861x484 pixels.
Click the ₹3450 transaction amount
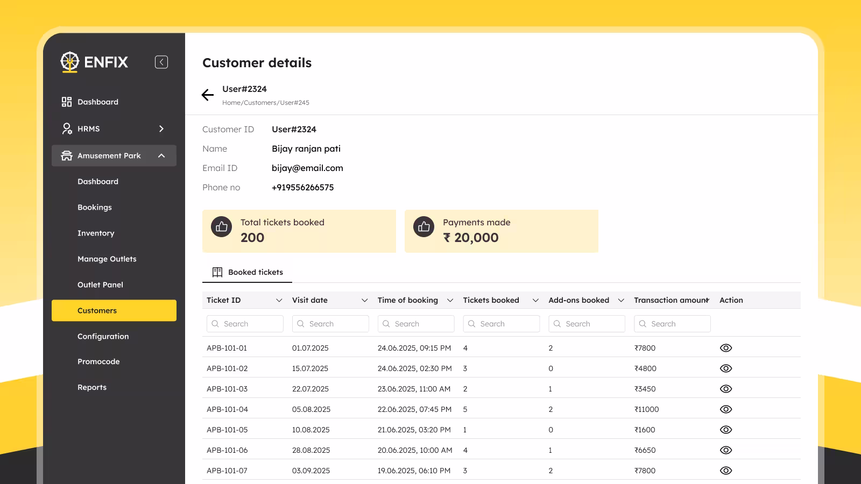pos(645,389)
